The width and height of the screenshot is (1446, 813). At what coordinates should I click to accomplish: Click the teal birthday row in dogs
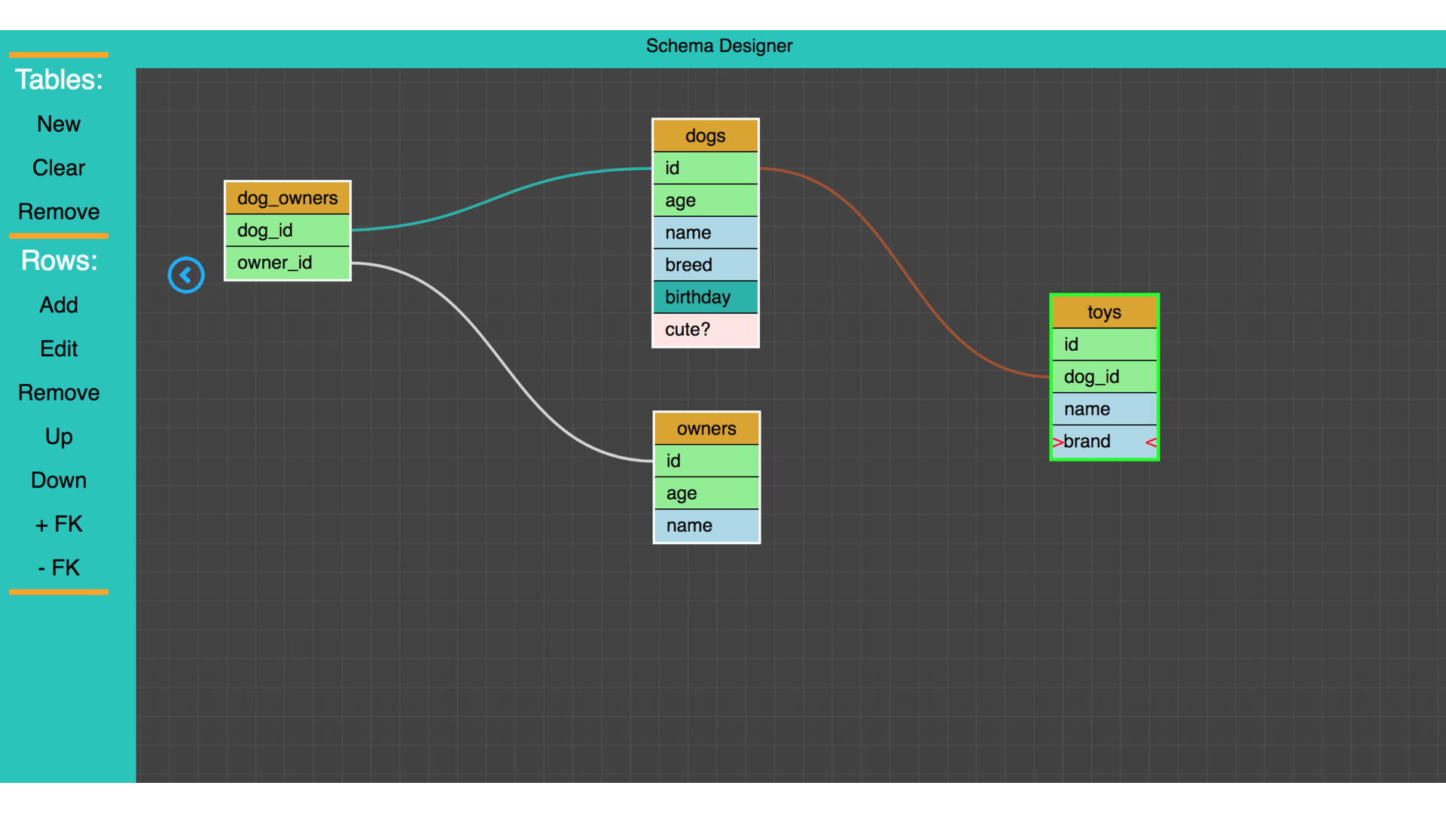click(705, 297)
